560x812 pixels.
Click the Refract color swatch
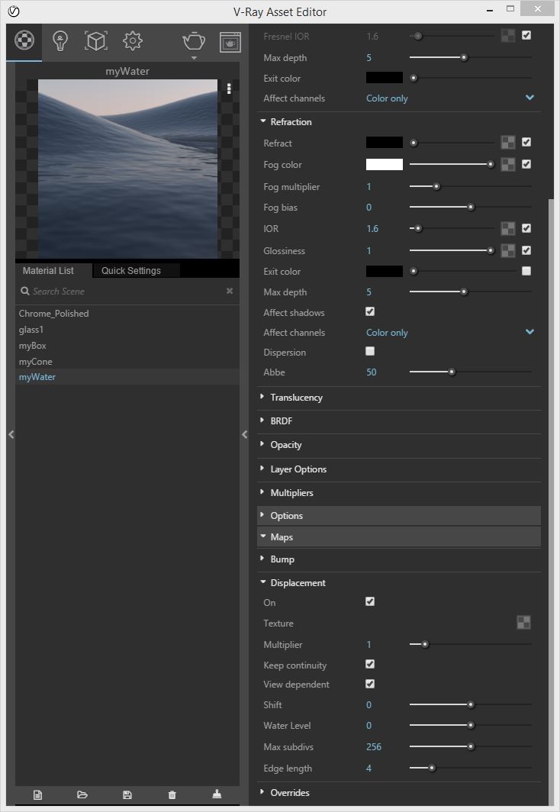385,143
